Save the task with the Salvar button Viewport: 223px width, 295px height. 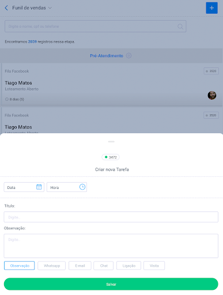point(111,284)
